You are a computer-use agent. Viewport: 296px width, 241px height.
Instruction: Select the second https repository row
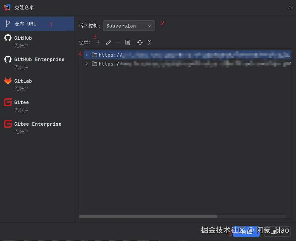point(188,64)
